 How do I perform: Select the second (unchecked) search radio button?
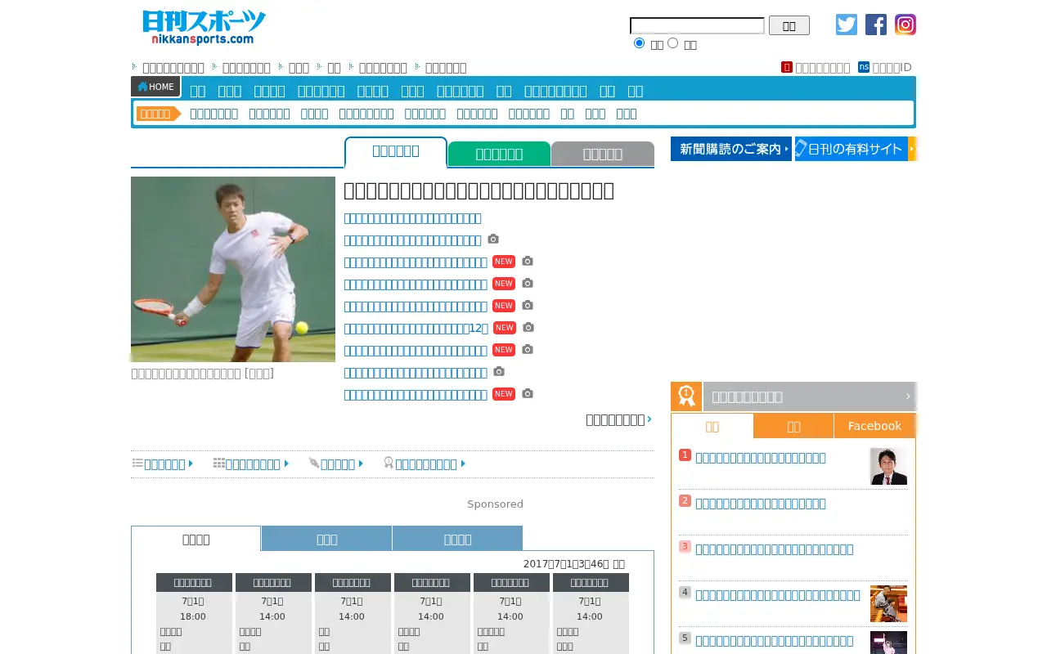tap(672, 43)
